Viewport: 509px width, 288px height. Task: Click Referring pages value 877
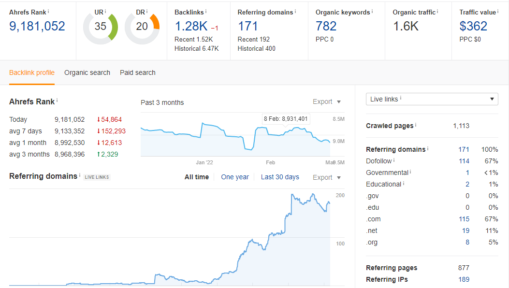click(464, 268)
